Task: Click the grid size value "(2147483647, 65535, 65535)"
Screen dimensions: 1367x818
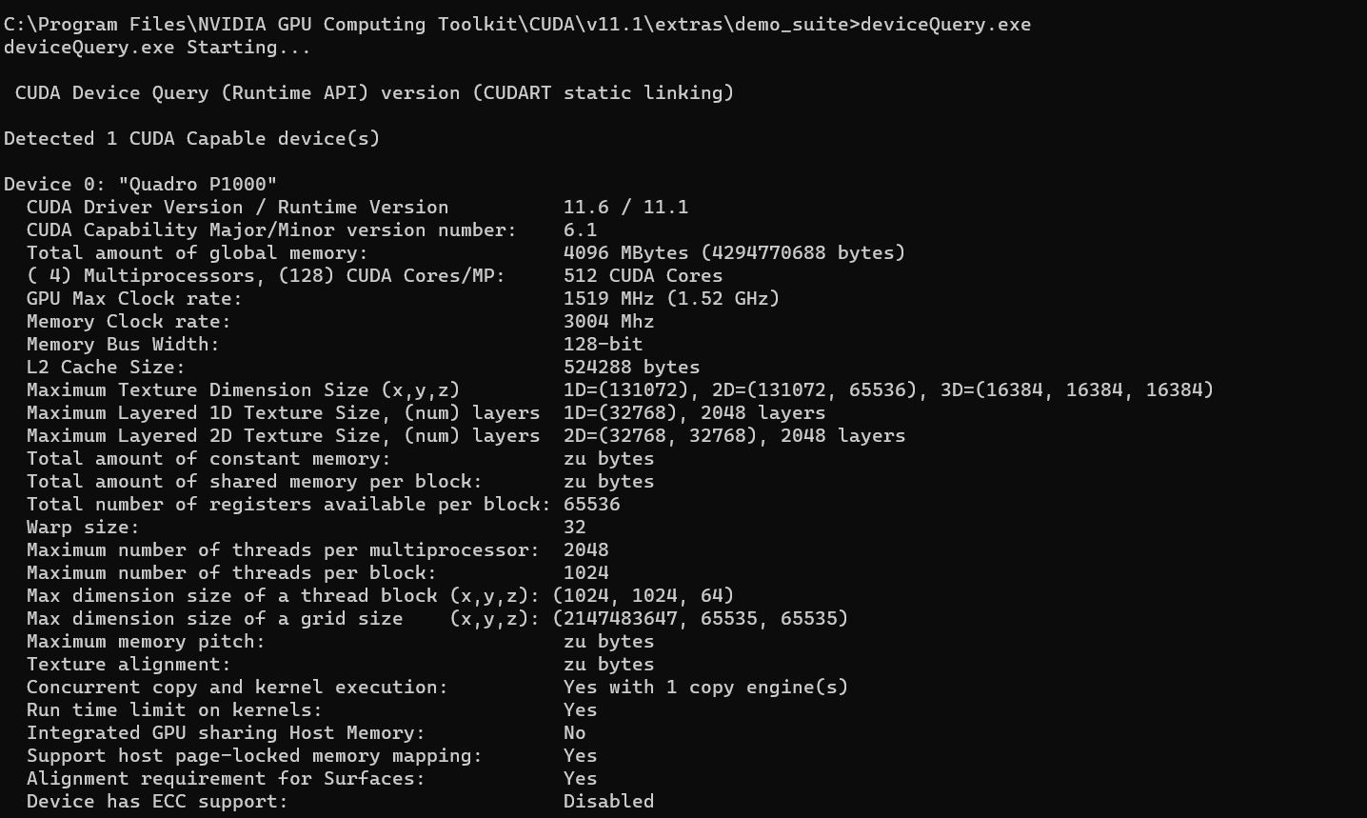Action: coord(701,618)
